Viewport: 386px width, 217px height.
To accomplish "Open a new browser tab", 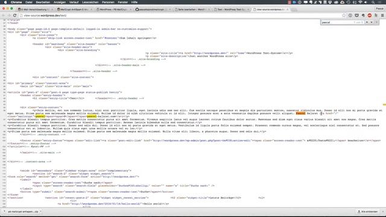I will coord(294,10).
